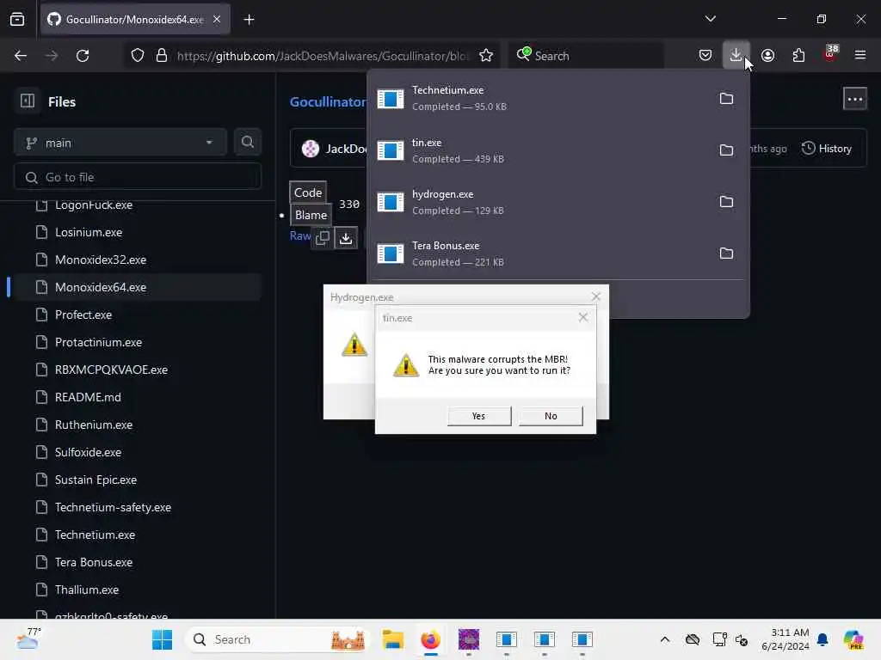This screenshot has width=881, height=660.
Task: Switch to Code view tab
Action: [x=308, y=192]
